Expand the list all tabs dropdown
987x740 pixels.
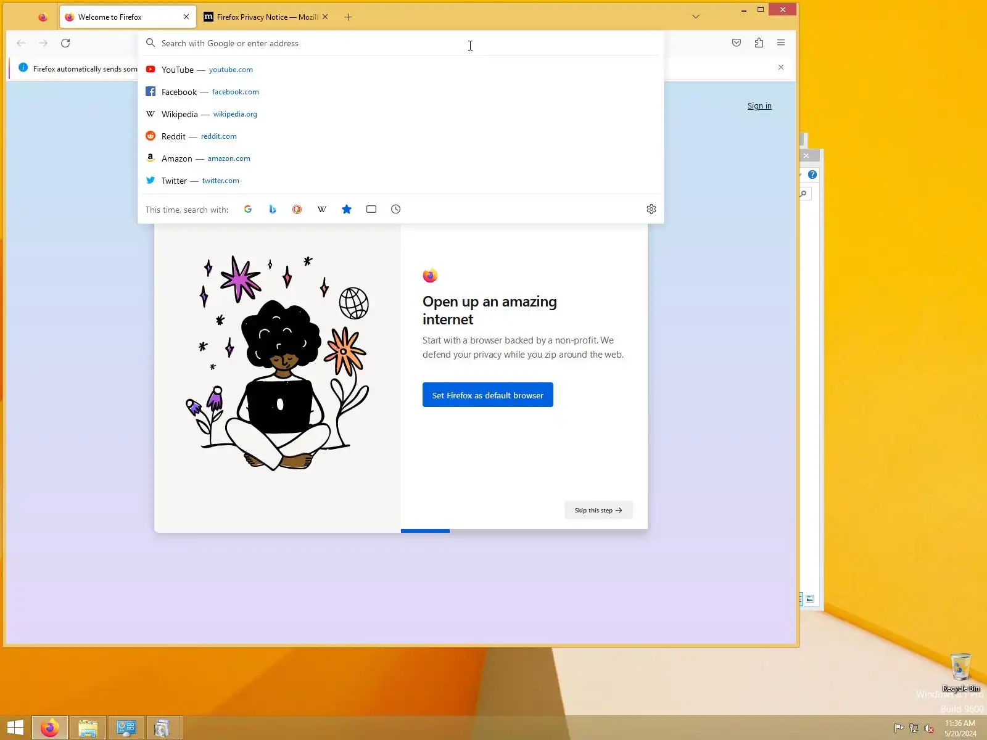point(696,17)
